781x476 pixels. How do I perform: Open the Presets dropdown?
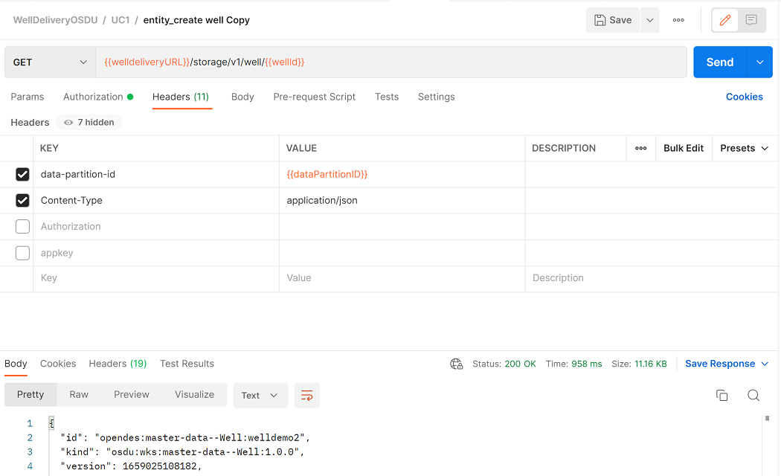744,148
